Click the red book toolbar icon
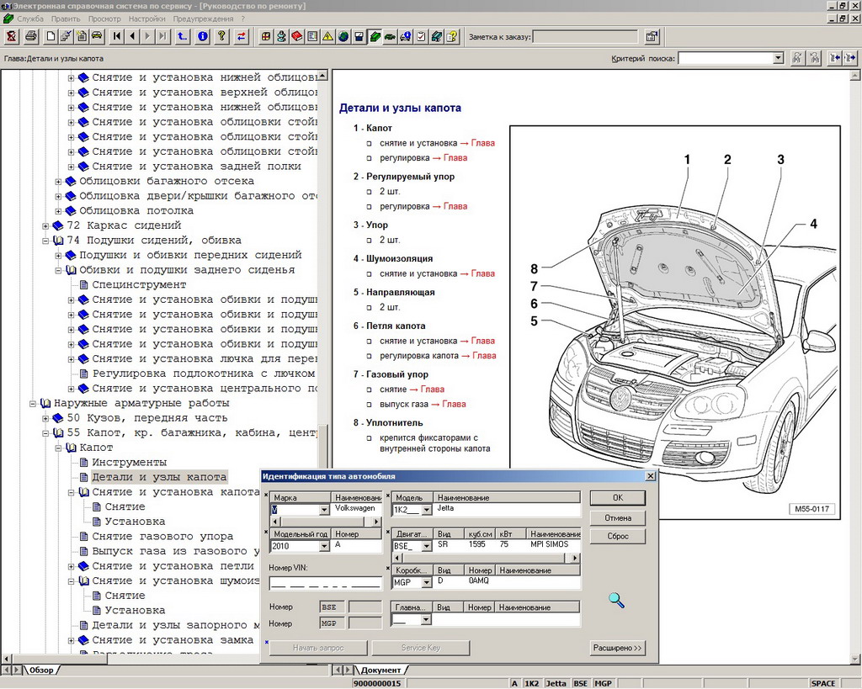 tap(297, 36)
